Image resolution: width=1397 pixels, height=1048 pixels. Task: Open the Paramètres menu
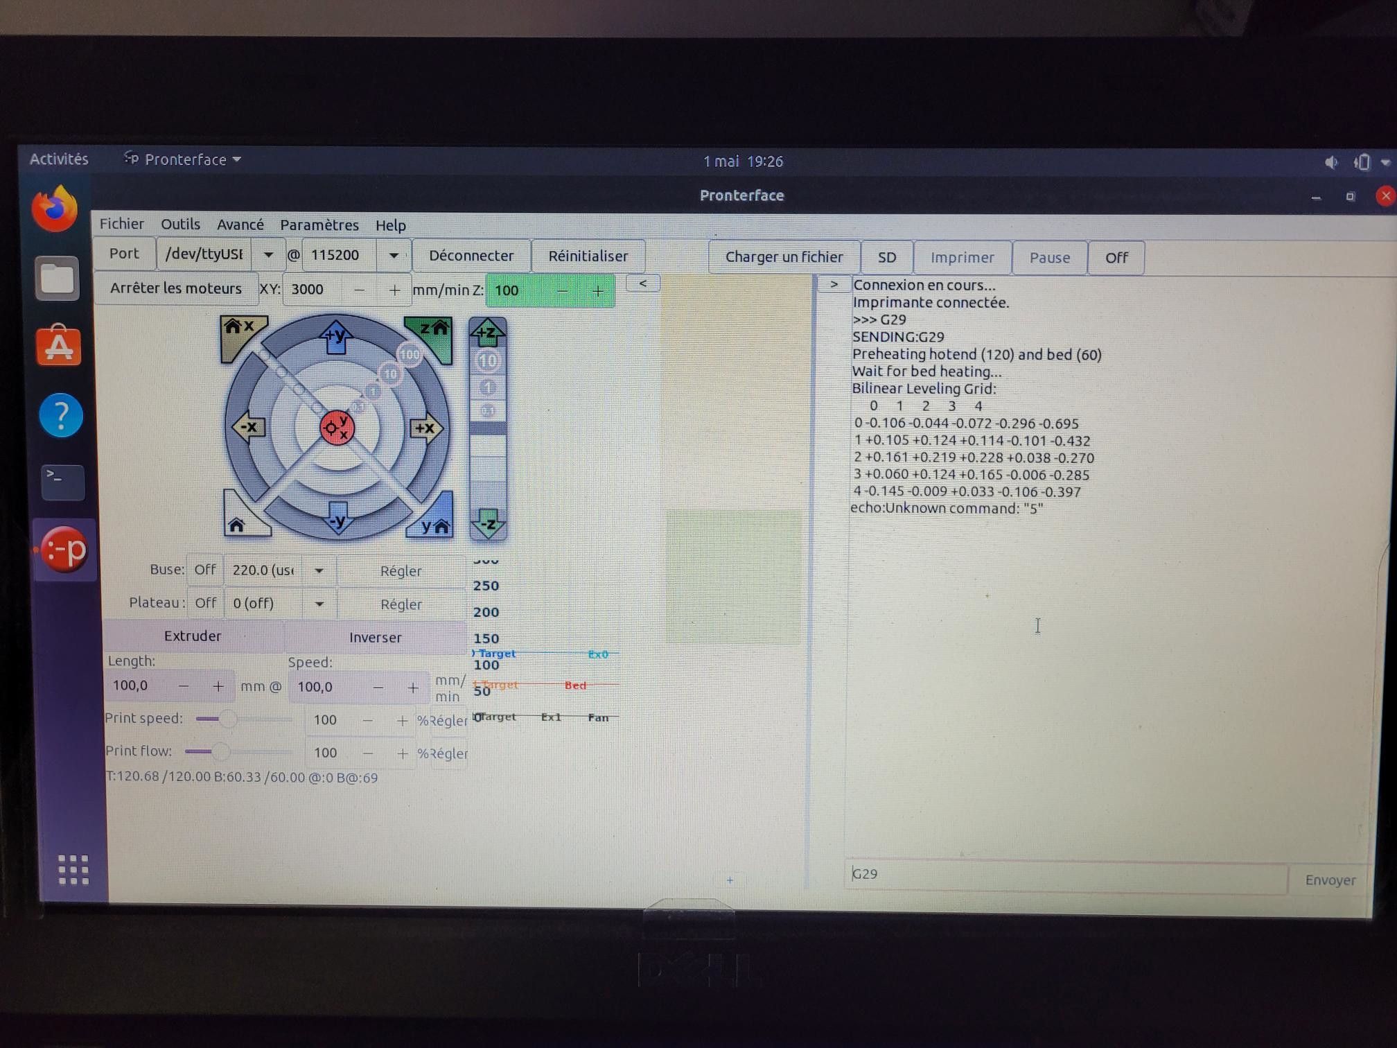click(x=319, y=225)
